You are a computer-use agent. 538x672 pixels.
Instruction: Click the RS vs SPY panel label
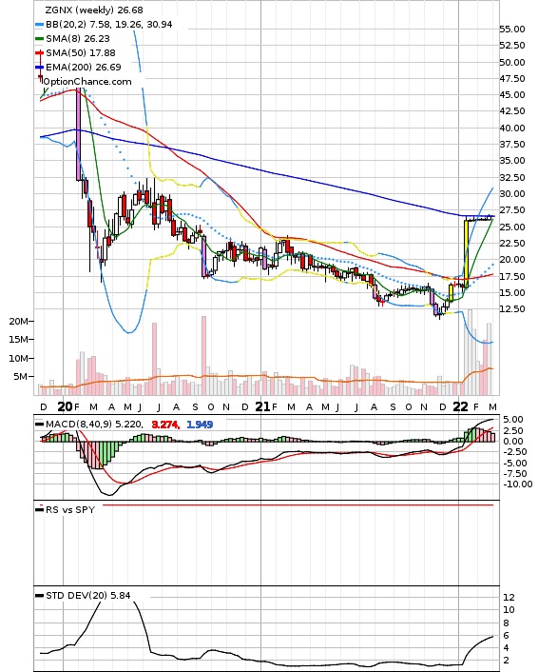click(x=70, y=509)
